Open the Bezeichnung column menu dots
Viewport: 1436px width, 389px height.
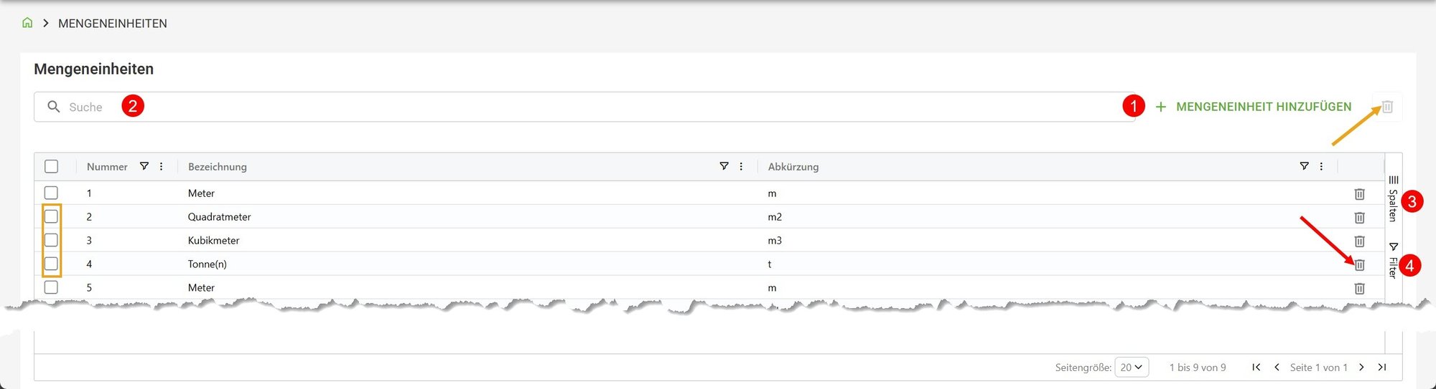(741, 166)
